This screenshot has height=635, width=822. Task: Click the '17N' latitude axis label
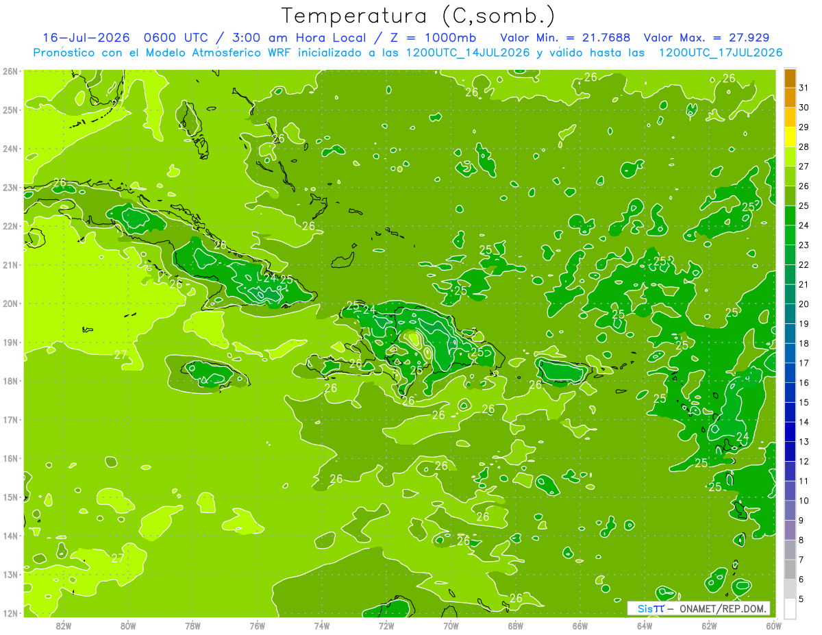click(10, 419)
